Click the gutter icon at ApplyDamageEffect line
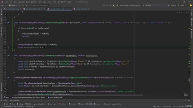Screen dimensions: 193x108 [x=8, y=78]
